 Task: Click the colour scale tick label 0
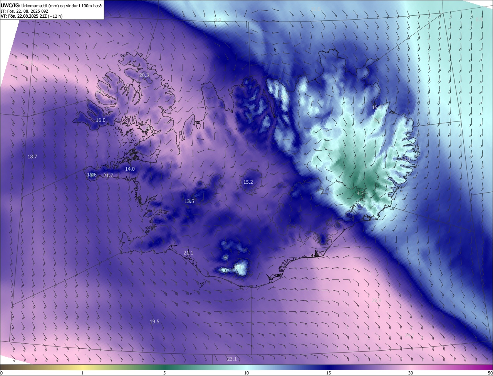tap(2, 373)
